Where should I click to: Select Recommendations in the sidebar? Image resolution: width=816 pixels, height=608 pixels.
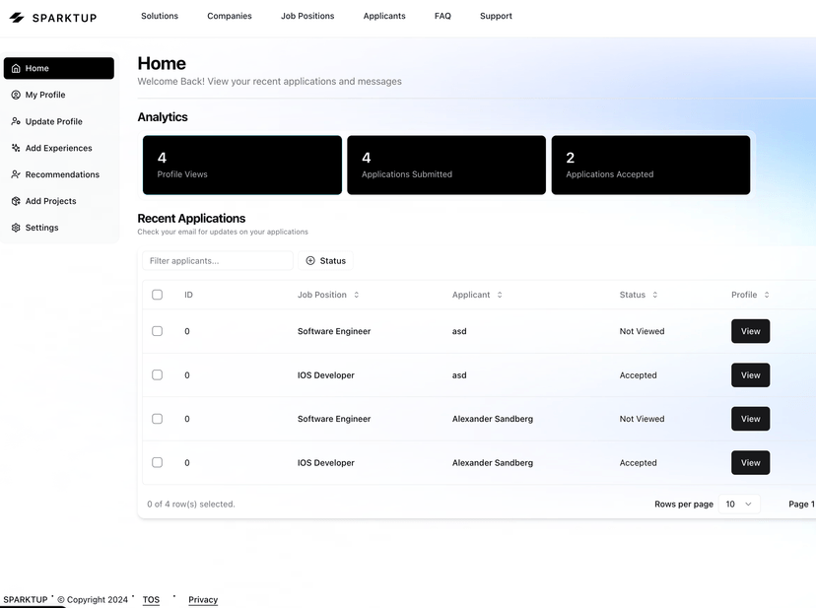(x=59, y=174)
